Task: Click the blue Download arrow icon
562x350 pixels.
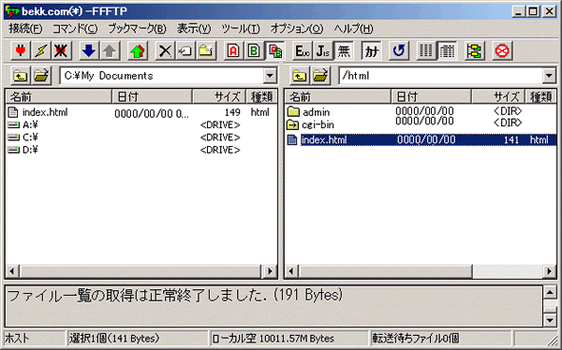Action: 89,51
